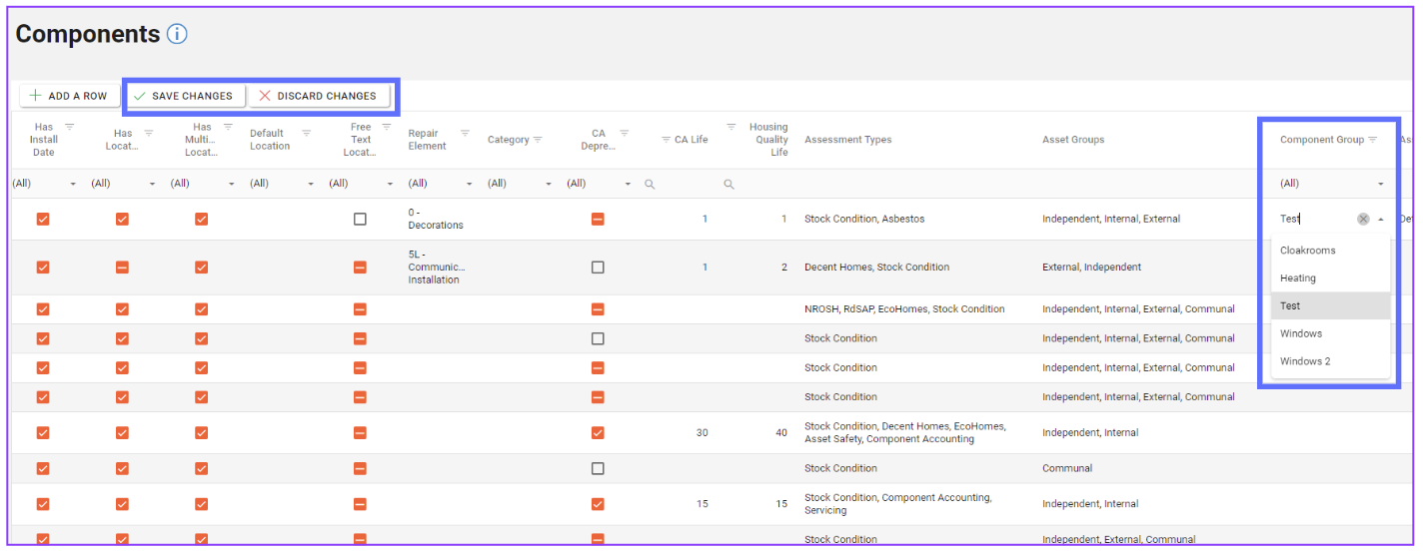
Task: Click search icon in Housing Quality Life filter
Action: tap(729, 185)
